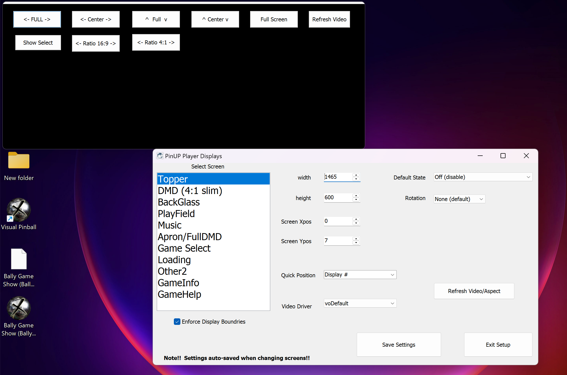Select the DMD (4:1 slim) screen
Viewport: 567px width, 375px height.
click(190, 190)
